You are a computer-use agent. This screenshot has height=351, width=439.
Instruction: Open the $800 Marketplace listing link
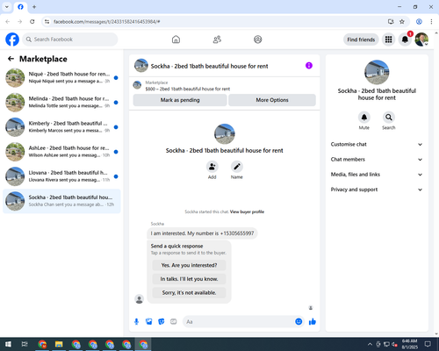tap(188, 89)
